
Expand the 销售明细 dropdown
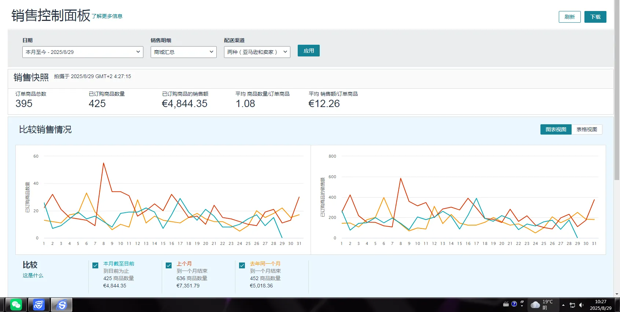(x=183, y=52)
